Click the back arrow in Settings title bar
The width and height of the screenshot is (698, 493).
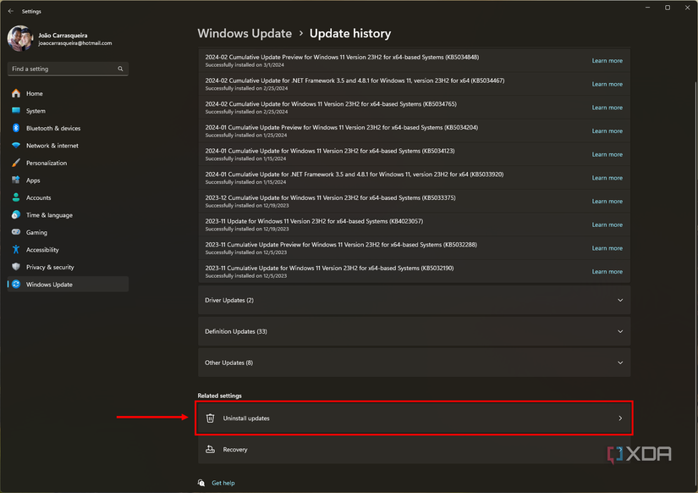coord(11,11)
